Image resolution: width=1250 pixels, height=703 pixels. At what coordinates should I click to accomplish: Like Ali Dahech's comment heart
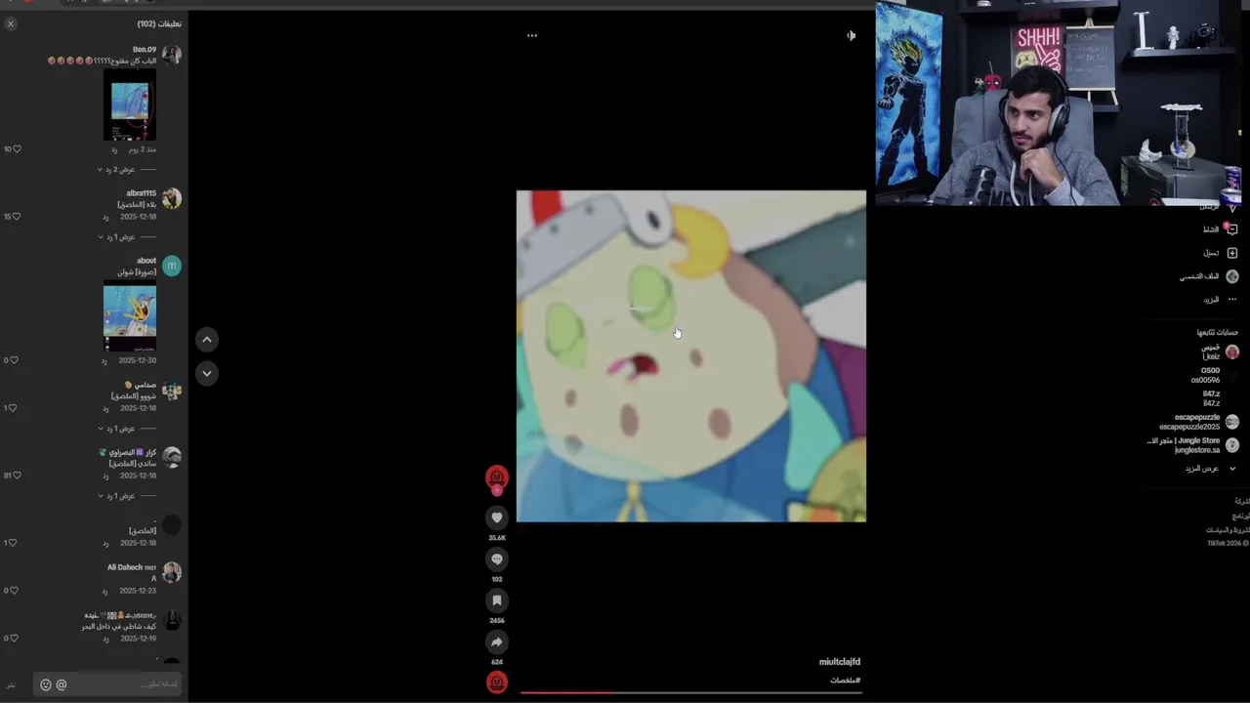13,591
